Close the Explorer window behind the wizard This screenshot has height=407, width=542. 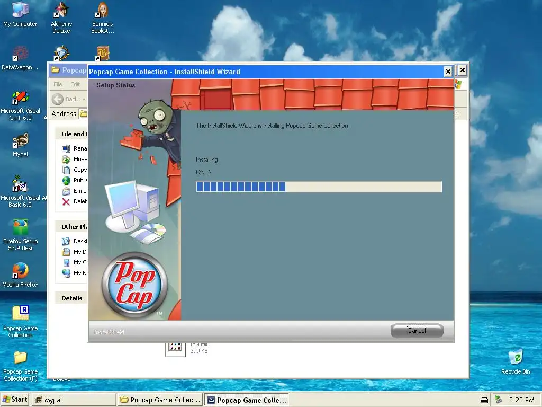pyautogui.click(x=463, y=70)
